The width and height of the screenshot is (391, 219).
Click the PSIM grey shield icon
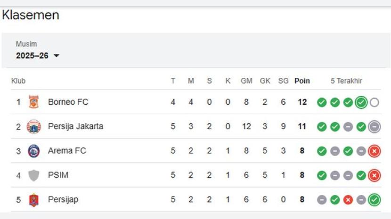(33, 175)
